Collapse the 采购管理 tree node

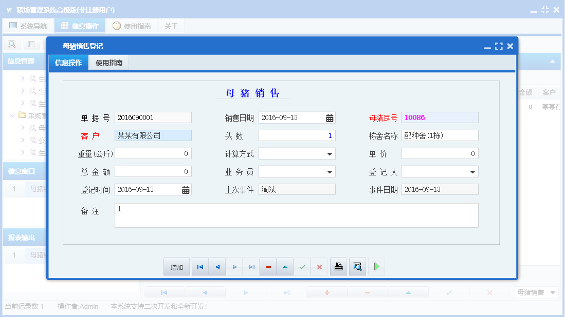point(12,115)
